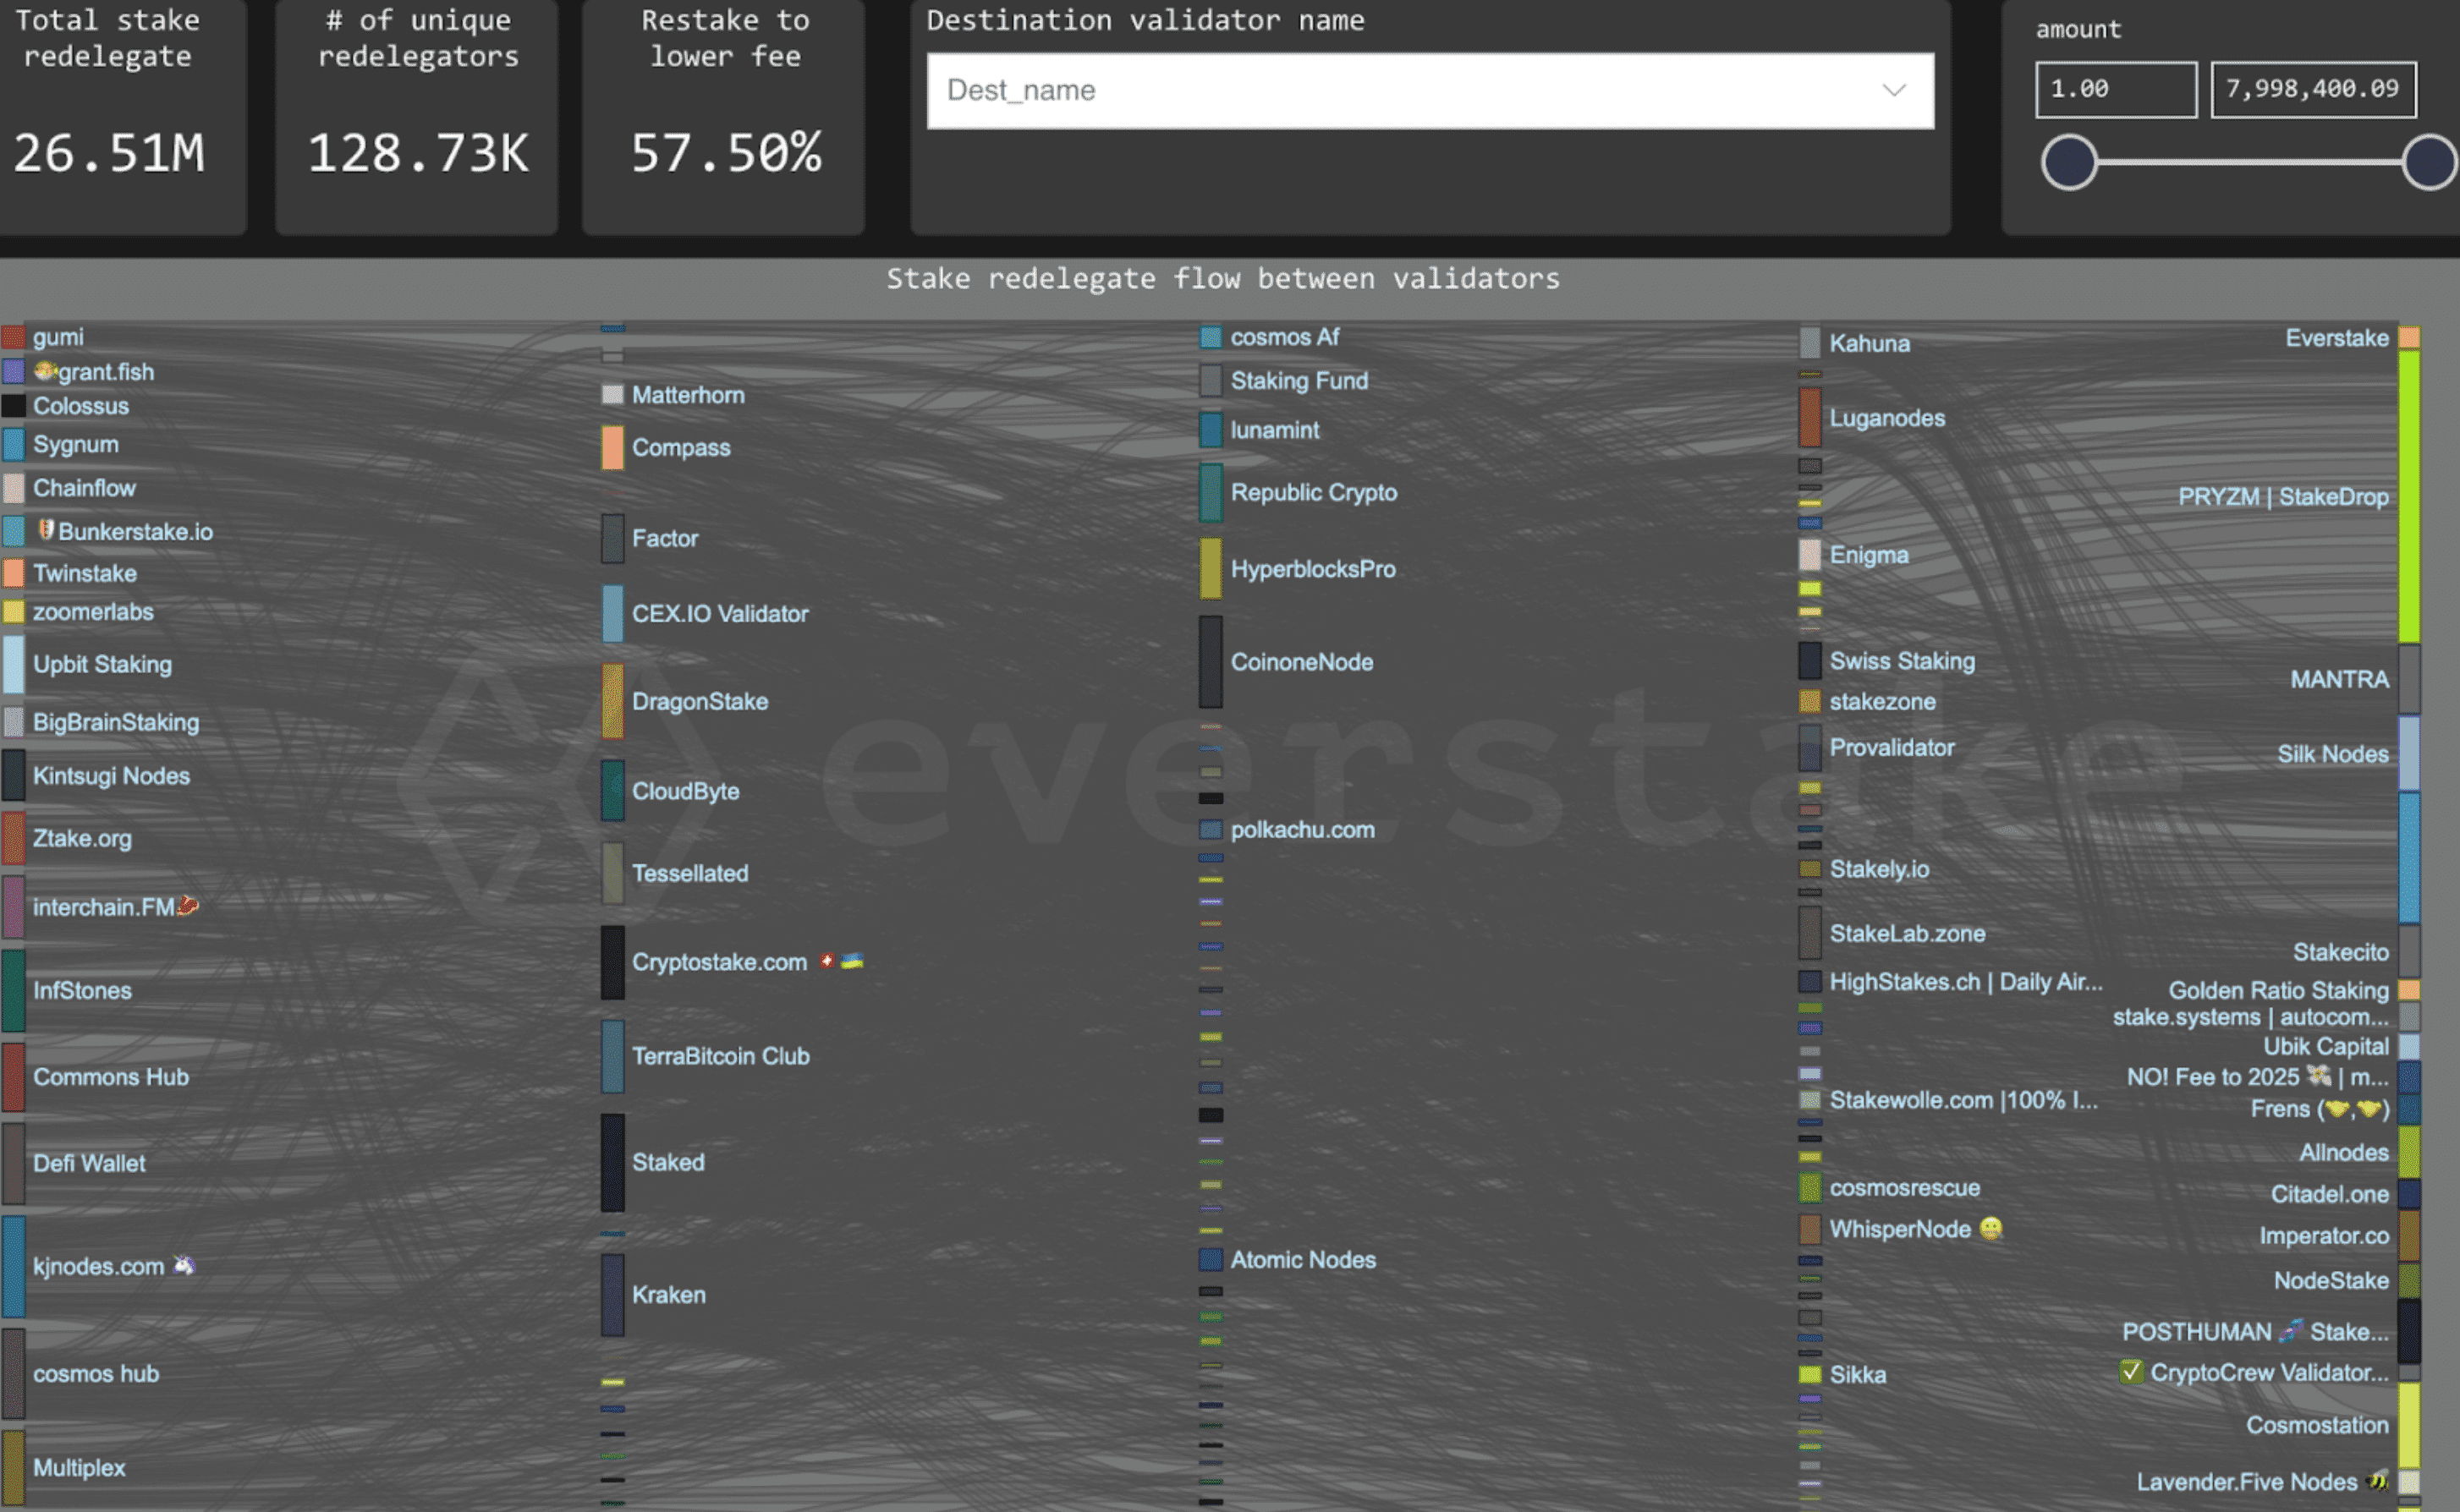Select the zoomerlabs yellow node swatch
The image size is (2460, 1512).
coord(13,612)
